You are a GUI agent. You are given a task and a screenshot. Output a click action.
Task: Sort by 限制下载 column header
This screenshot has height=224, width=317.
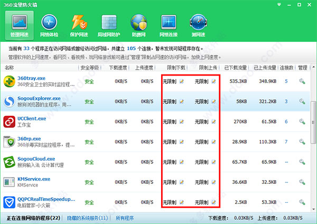[x=176, y=68]
